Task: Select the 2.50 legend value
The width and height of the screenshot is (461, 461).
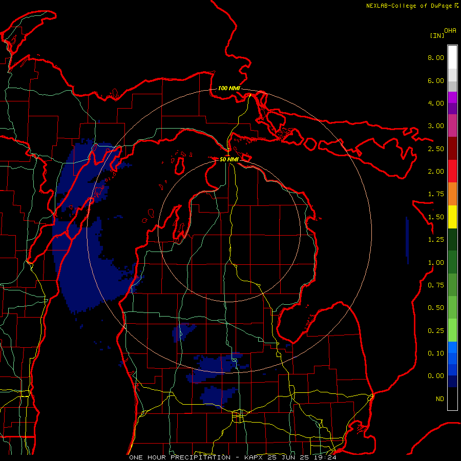Action: [x=436, y=149]
